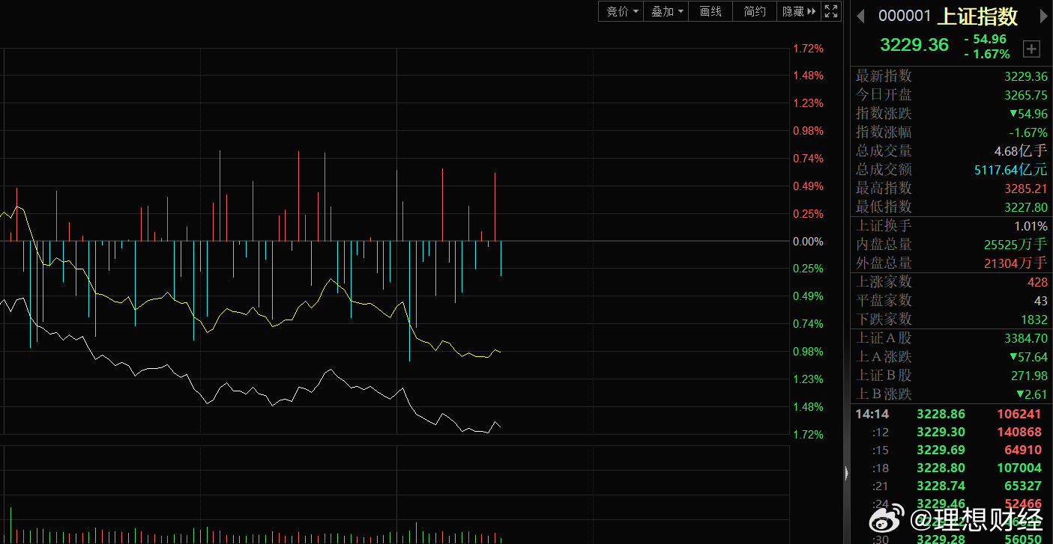
Task: Open the 竞价 dropdown menu
Action: click(x=621, y=11)
